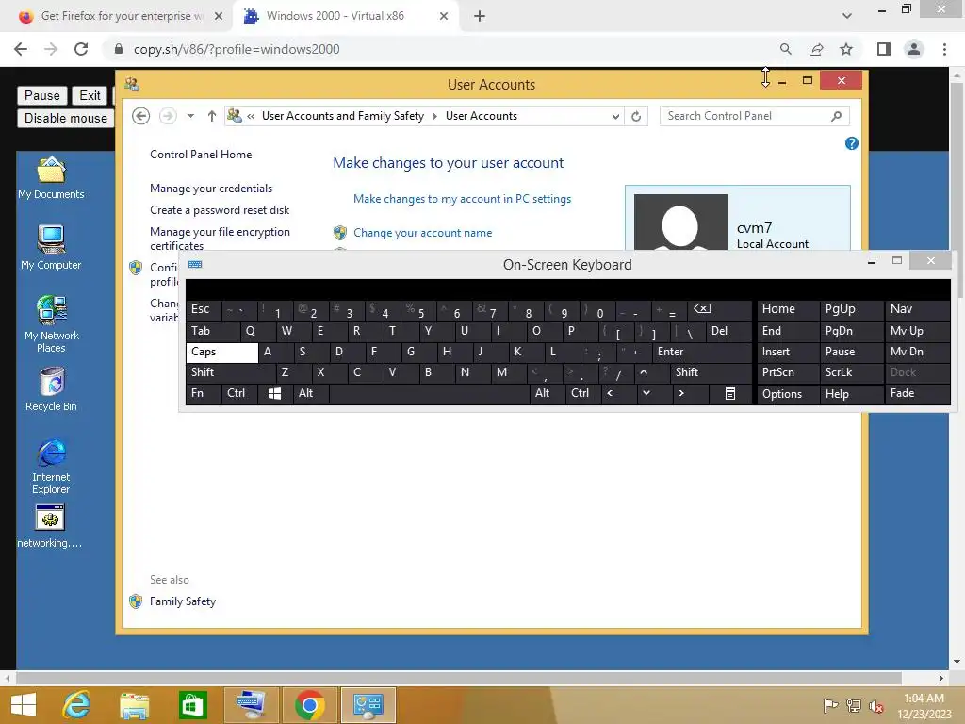Click the context menu key

pyautogui.click(x=730, y=393)
